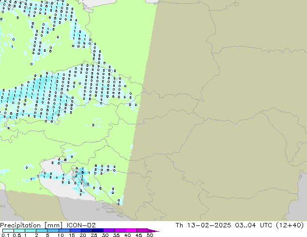307x237 pixels.
Task: Select the navy swatch between 25 and 30
Action: [x=97, y=231]
